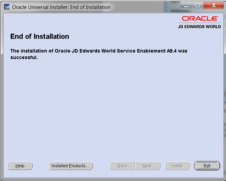Click the disabled Next button

pyautogui.click(x=148, y=166)
